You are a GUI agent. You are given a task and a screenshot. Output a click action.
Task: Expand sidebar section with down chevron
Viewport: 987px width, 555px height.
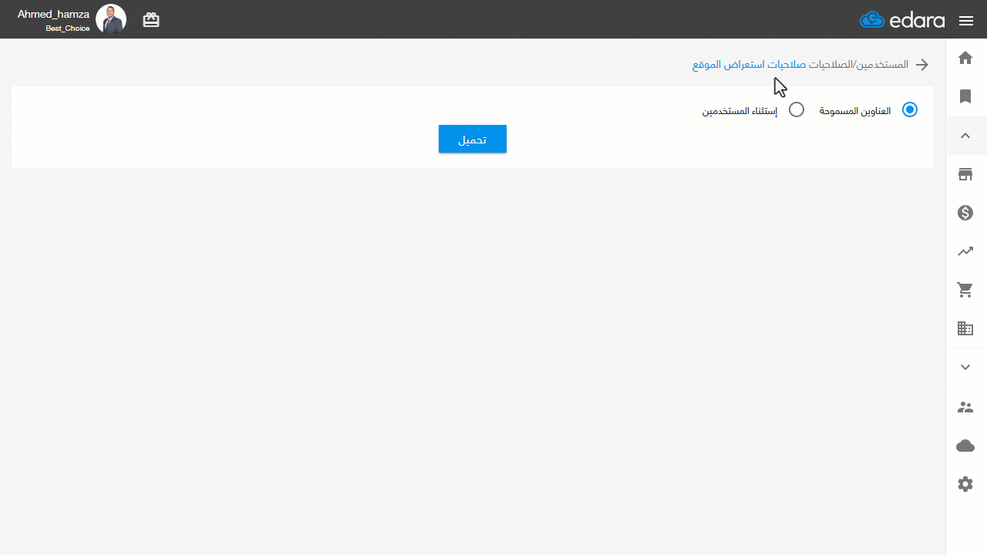click(x=965, y=368)
